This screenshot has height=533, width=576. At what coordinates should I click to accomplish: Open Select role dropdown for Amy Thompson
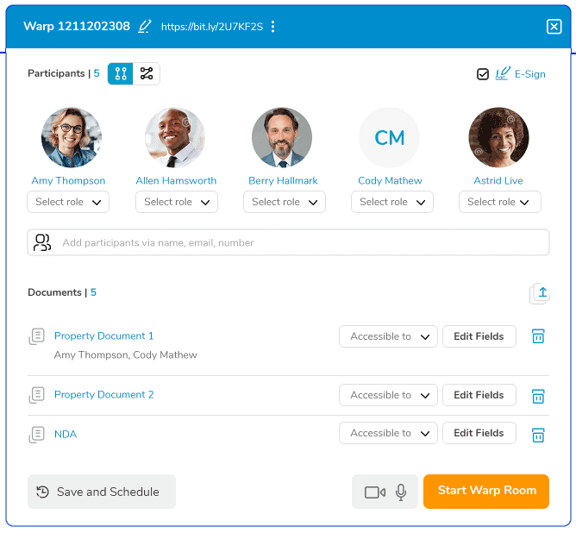tap(68, 202)
